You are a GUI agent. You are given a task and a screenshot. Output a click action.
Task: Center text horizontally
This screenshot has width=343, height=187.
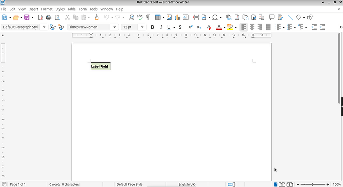pos(252,27)
